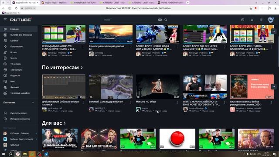
Task: Click the page vertical scrollbar
Action: 278,41
